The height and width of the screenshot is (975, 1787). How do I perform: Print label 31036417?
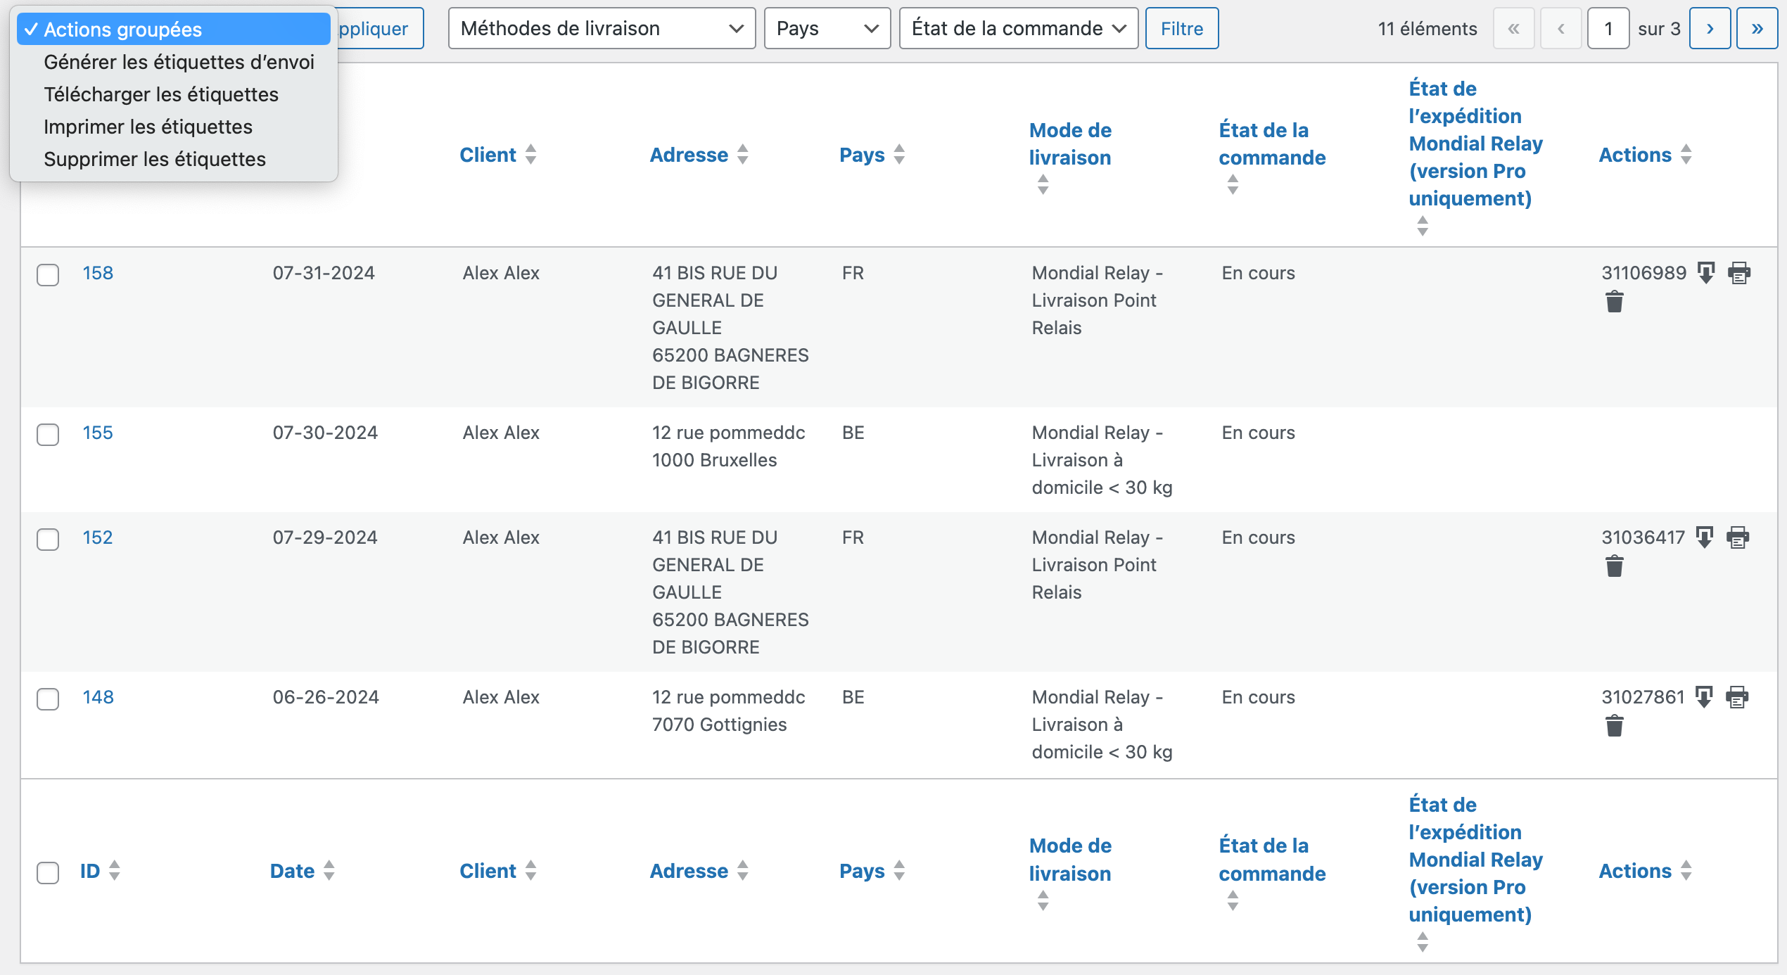1738,537
